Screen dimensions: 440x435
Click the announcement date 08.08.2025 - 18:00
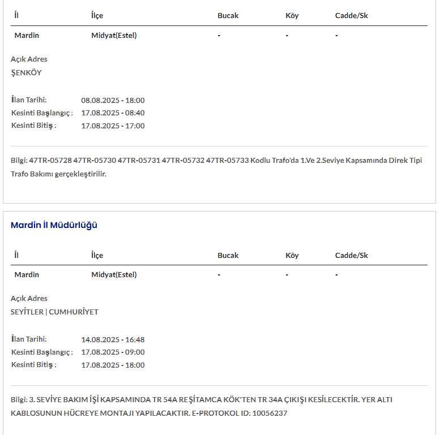click(x=113, y=100)
